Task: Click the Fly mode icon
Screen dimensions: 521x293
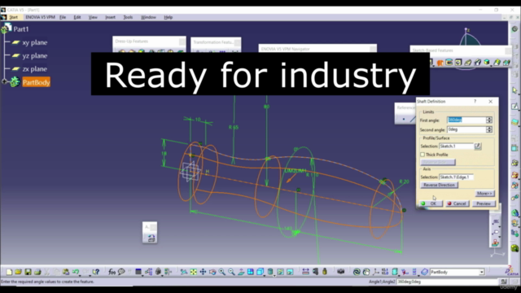Action: click(184, 272)
